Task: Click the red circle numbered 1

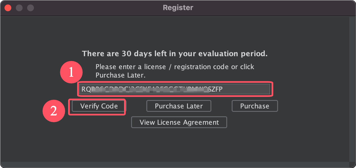Action: point(71,72)
